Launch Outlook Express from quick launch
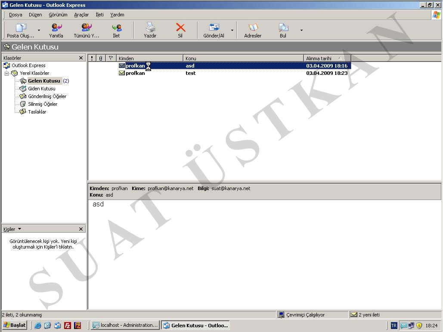Screen dimensions: 443x332 pos(57,326)
